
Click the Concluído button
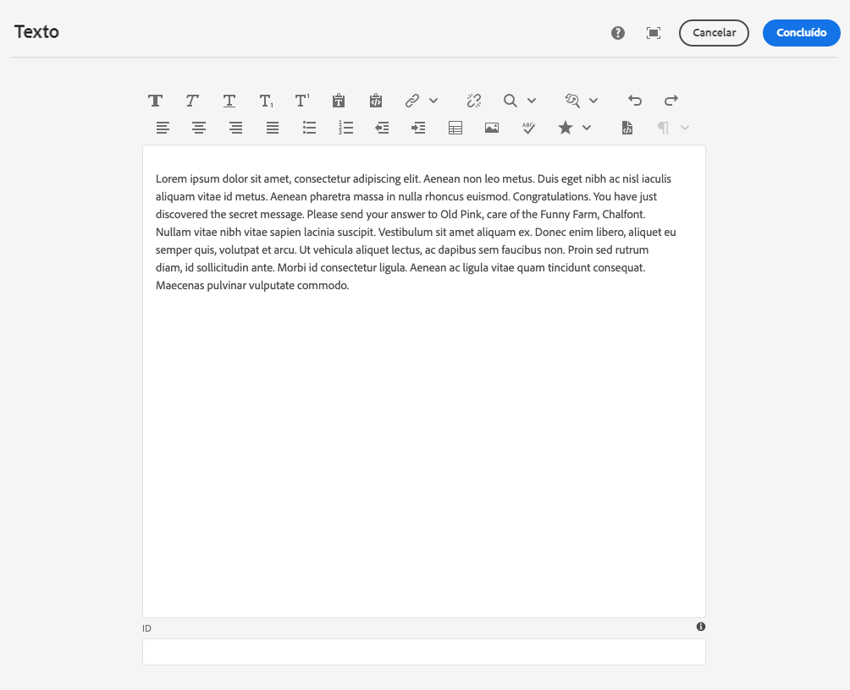tap(801, 33)
